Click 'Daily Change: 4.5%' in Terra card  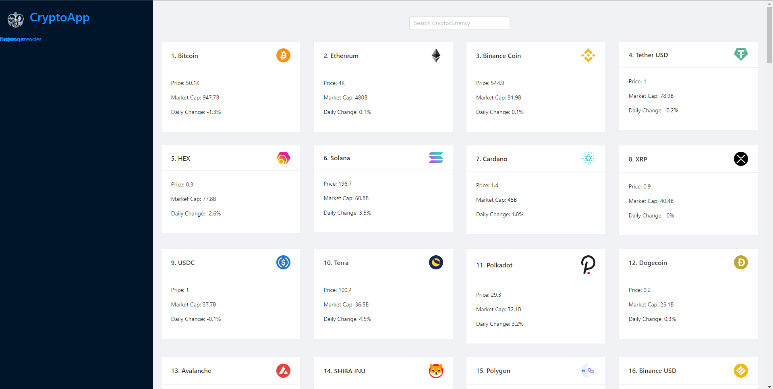point(347,319)
